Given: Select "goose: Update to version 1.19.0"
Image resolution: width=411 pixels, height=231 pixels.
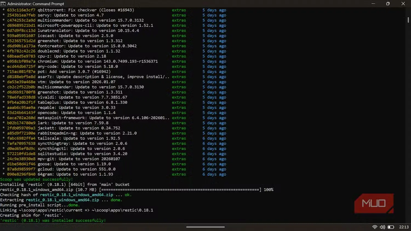Looking at the screenshot, I should (74, 164).
